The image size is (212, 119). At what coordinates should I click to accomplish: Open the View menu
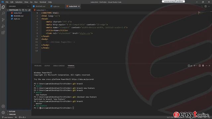coord(26,2)
